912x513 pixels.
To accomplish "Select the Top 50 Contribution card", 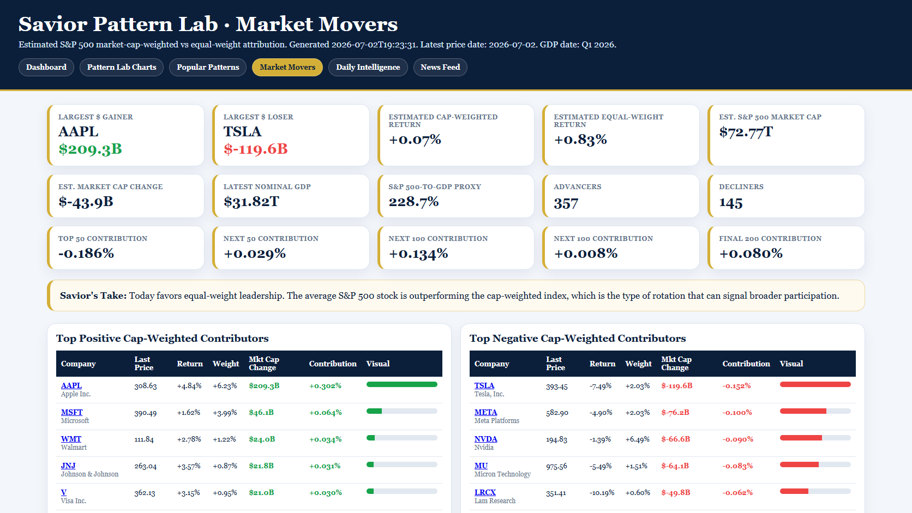I will click(125, 248).
